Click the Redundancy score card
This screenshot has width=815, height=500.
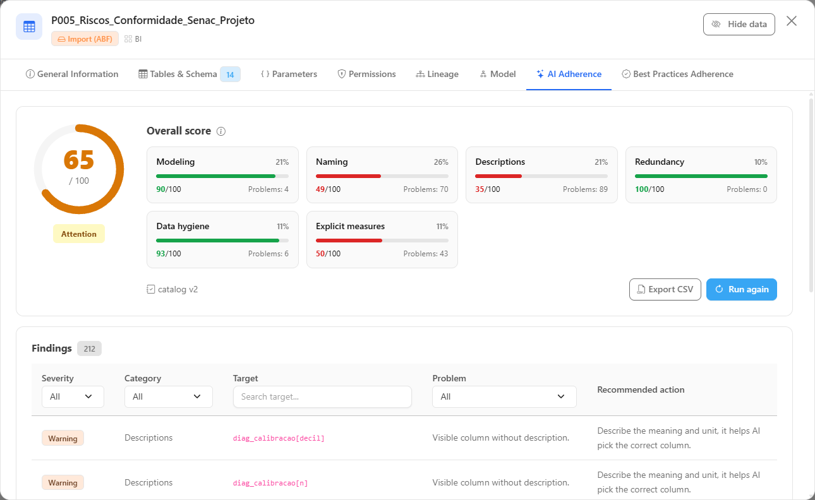coord(701,175)
